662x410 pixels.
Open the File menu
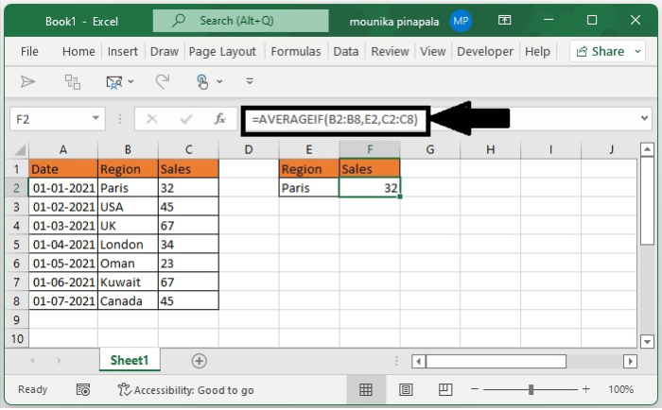[x=29, y=51]
